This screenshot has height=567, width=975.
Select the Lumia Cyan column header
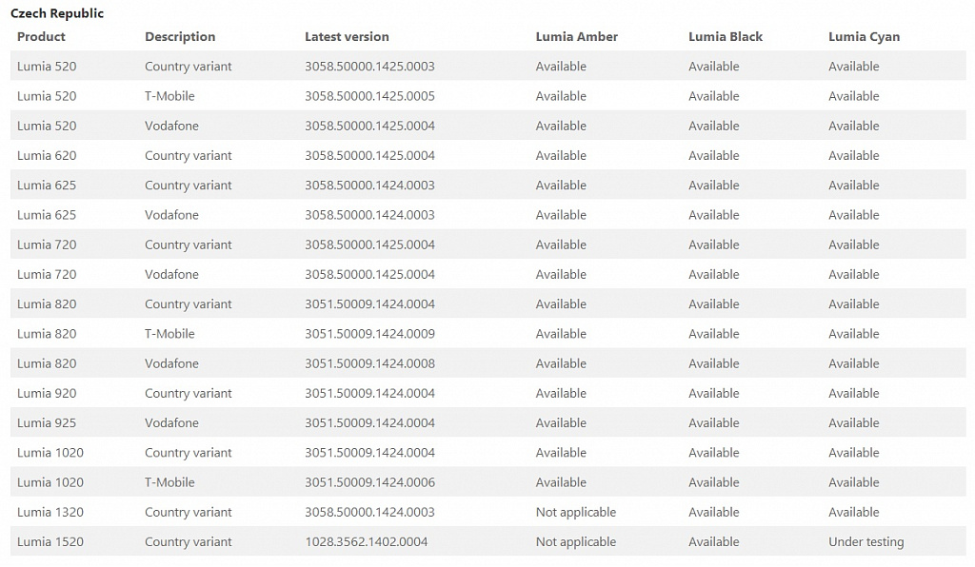864,37
